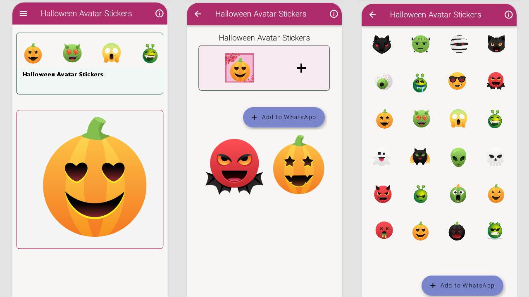Open the hamburger menu in first screen
Image resolution: width=529 pixels, height=297 pixels.
point(24,14)
